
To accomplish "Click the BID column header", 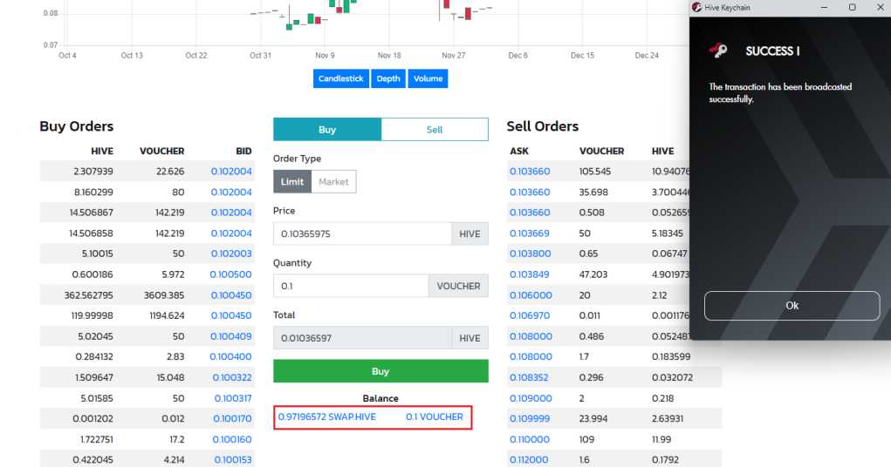I will pos(243,151).
